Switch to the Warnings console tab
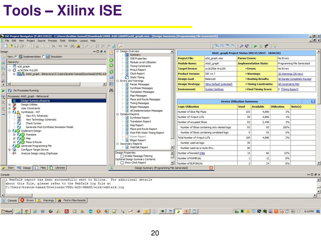 tap(46, 201)
